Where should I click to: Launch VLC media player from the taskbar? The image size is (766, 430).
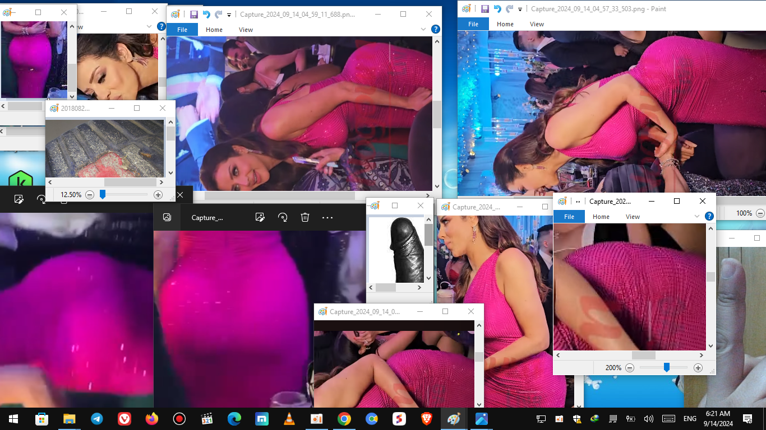[x=289, y=419]
